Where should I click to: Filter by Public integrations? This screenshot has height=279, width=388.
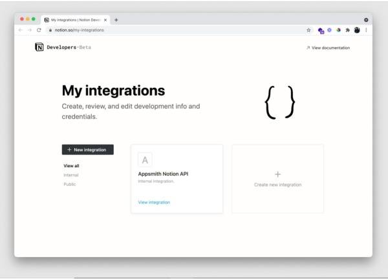[x=70, y=184]
